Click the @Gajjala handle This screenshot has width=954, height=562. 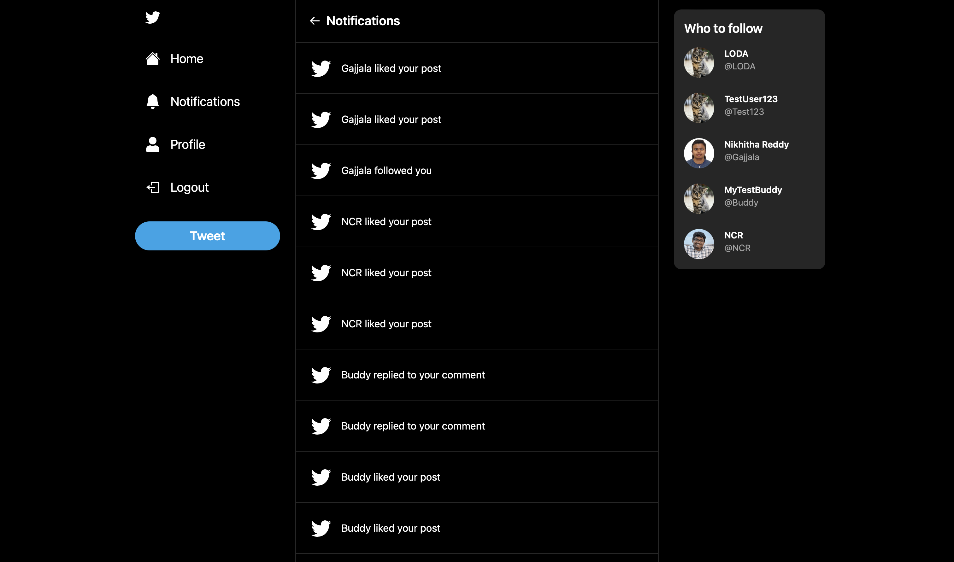(x=742, y=157)
